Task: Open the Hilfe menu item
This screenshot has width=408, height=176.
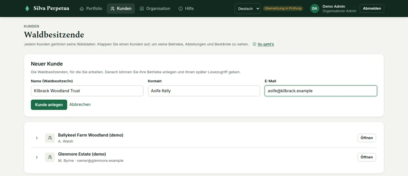Action: tap(186, 9)
